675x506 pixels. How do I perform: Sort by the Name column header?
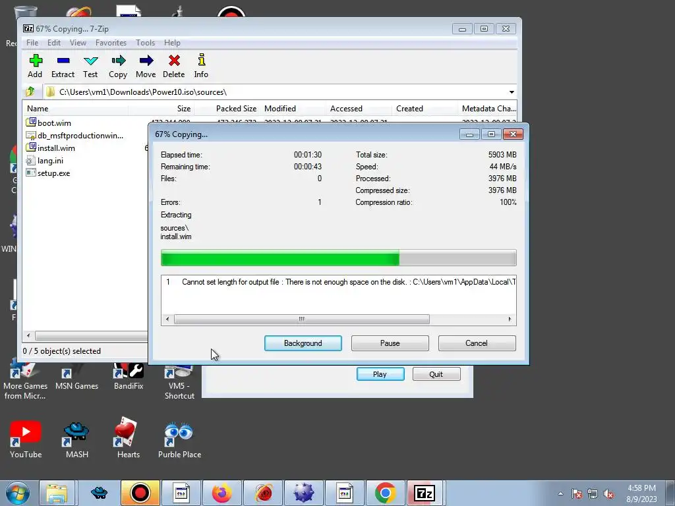75,109
